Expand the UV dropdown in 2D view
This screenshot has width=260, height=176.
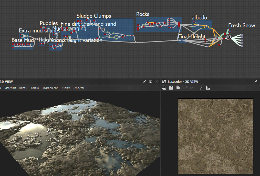click(194, 88)
